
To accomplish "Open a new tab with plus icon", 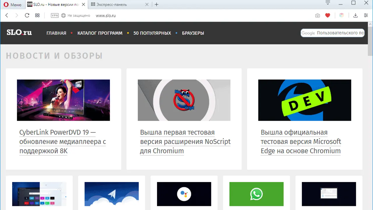I will [156, 5].
